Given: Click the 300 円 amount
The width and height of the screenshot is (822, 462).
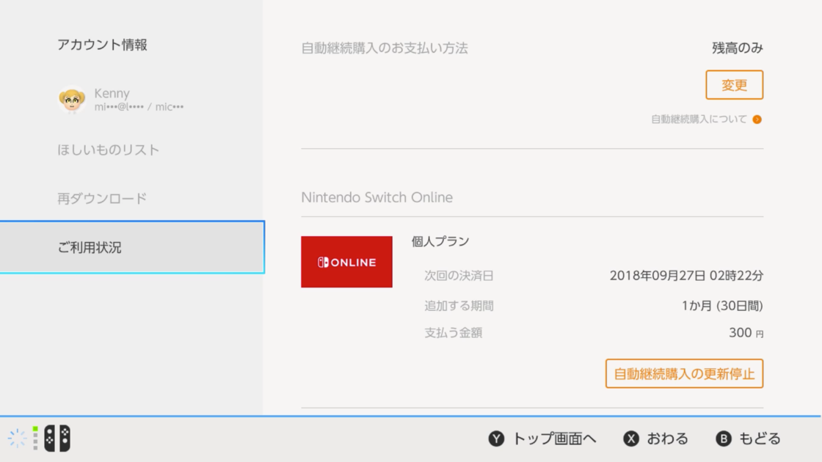Looking at the screenshot, I should tap(746, 333).
